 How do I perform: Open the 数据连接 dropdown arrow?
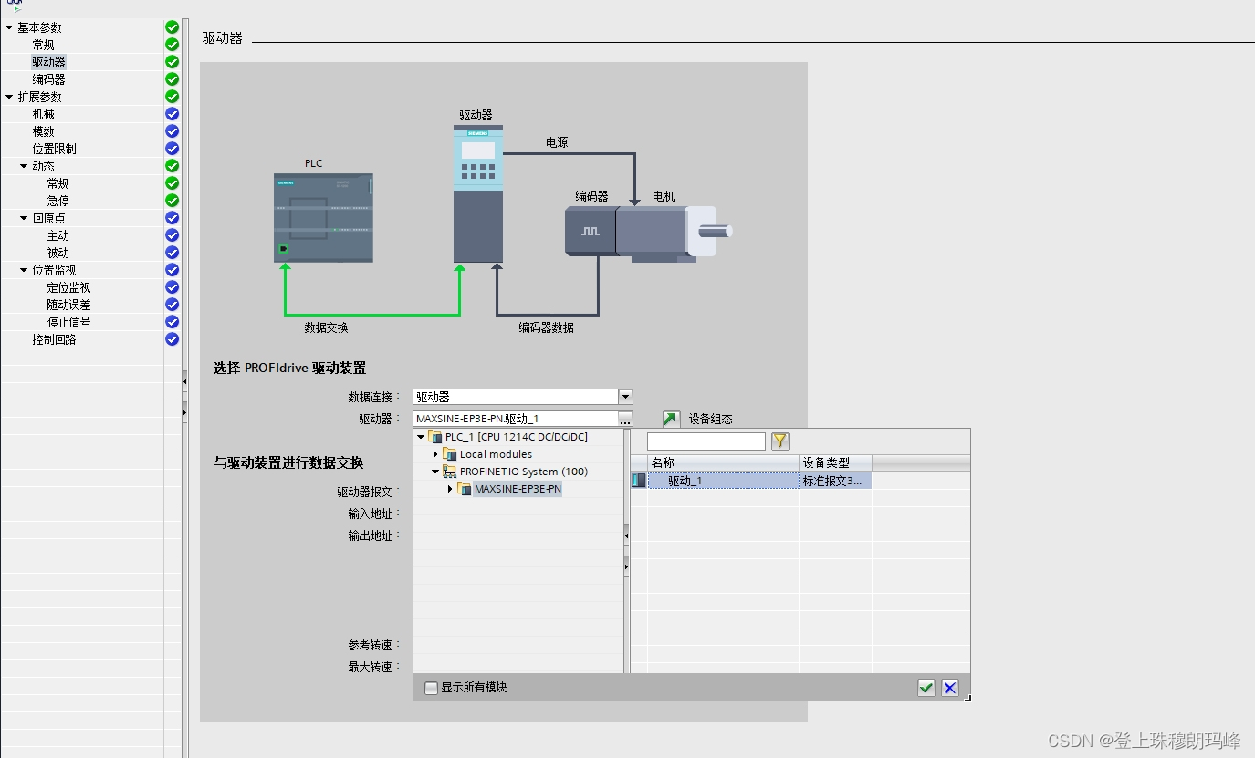point(625,397)
